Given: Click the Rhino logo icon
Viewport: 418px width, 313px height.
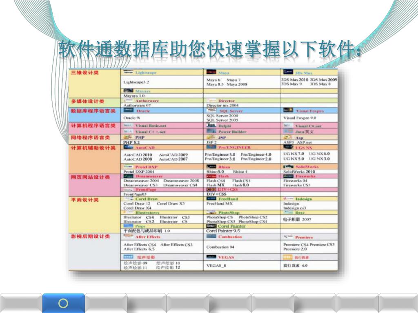Looking at the screenshot, I should pos(211,167).
